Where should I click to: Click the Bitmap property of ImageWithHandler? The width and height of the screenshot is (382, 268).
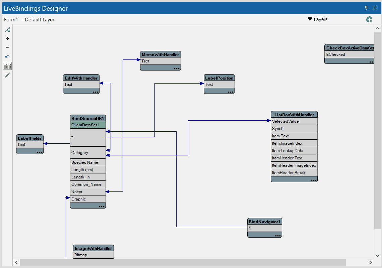coord(80,255)
